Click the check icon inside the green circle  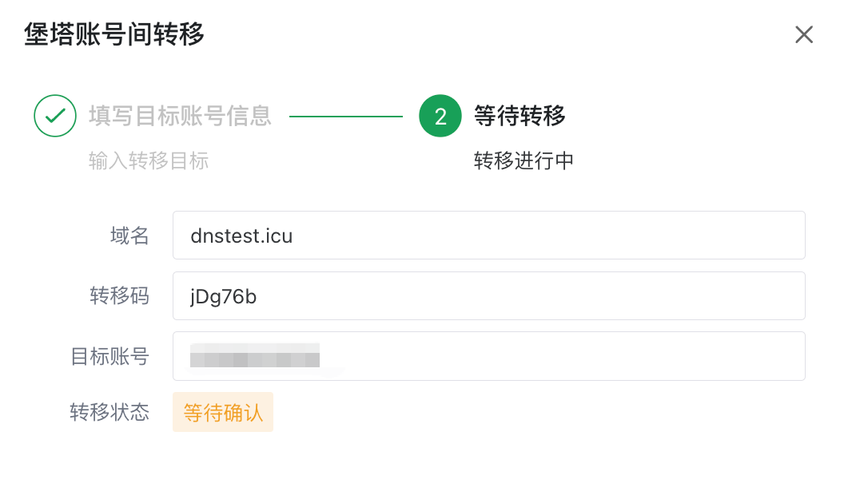tap(54, 116)
